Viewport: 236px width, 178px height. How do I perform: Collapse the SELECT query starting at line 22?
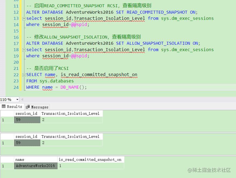pos(24,74)
